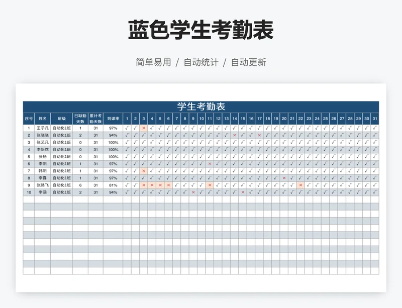
Task: Select the name cell '李阳'
Action: [43, 164]
